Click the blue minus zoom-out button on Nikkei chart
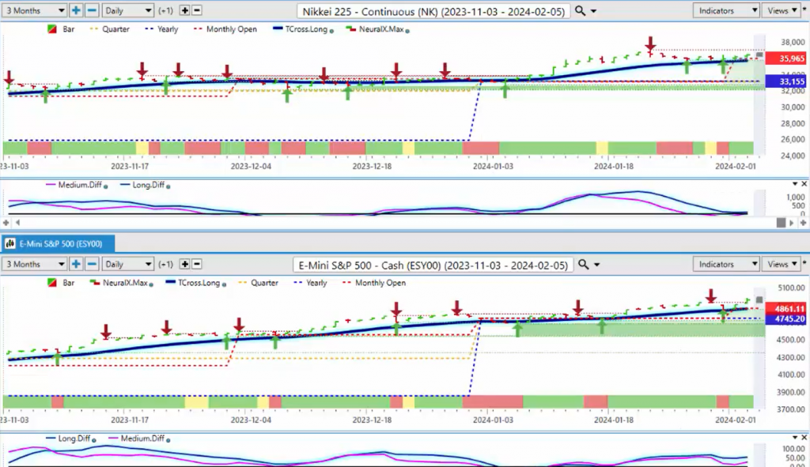 pos(92,10)
